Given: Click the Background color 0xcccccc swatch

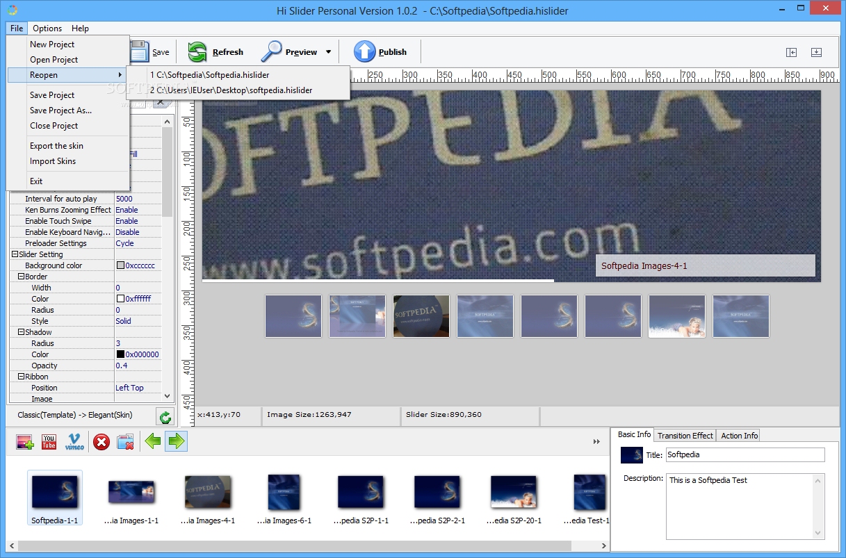Looking at the screenshot, I should pos(120,265).
